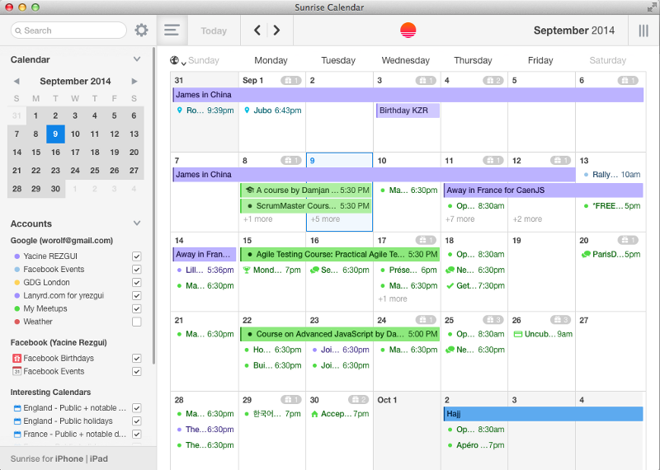
Task: Go to previous month arrow in toolbar
Action: tap(257, 31)
